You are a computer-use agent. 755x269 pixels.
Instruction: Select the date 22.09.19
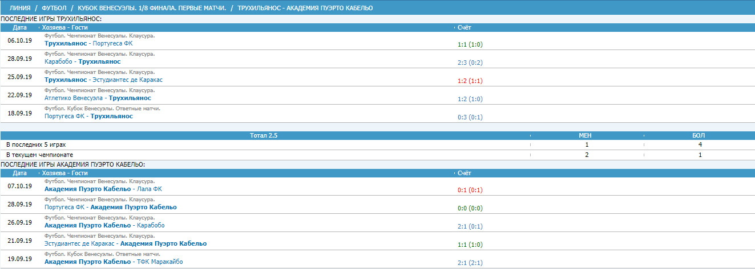point(19,95)
